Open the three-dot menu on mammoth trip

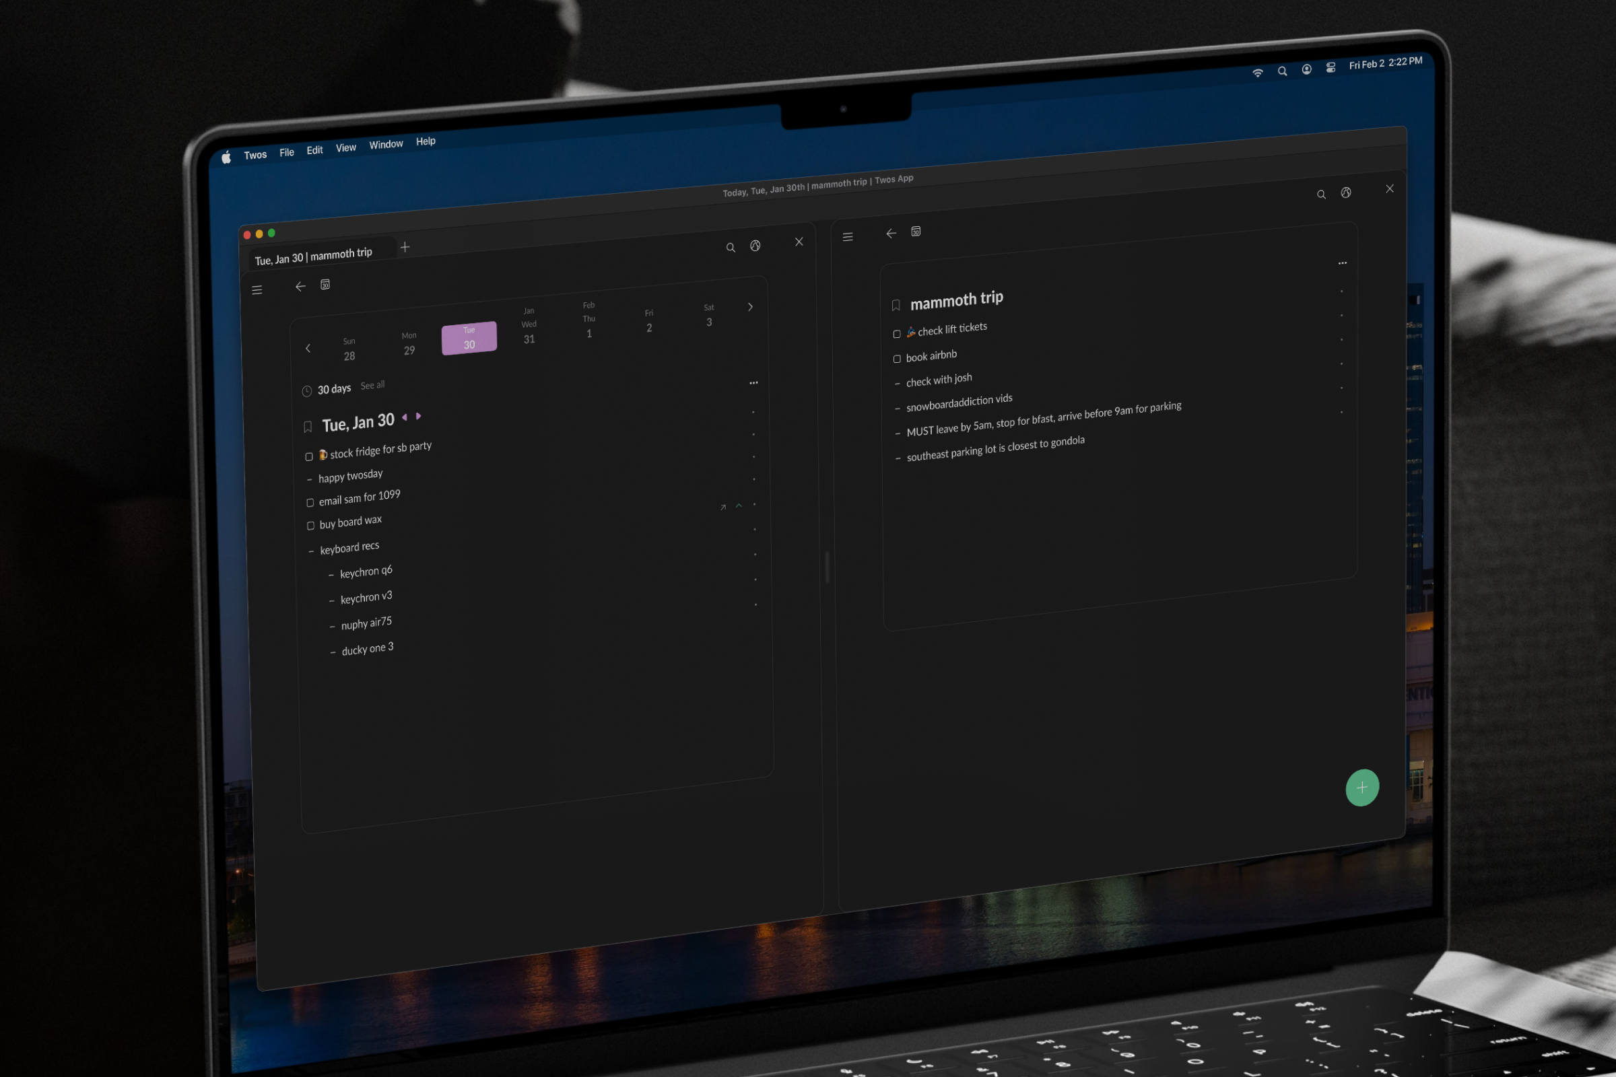pos(1342,263)
